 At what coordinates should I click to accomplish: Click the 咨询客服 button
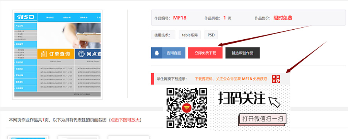click(168, 53)
